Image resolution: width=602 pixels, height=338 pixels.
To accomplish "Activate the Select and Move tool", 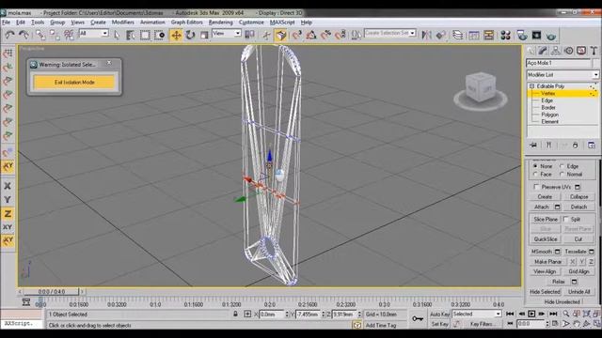I will (x=176, y=36).
